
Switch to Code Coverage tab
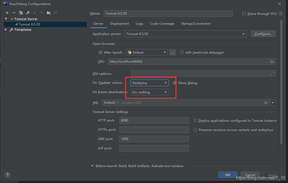pyautogui.click(x=162, y=24)
